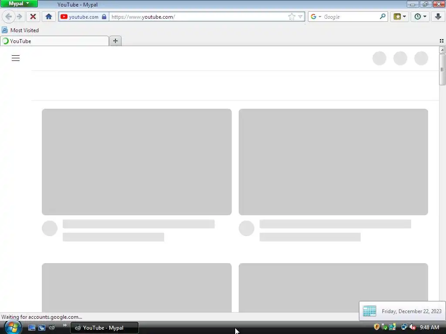Image resolution: width=446 pixels, height=334 pixels.
Task: Open the Google search engine selector
Action: pos(315,17)
